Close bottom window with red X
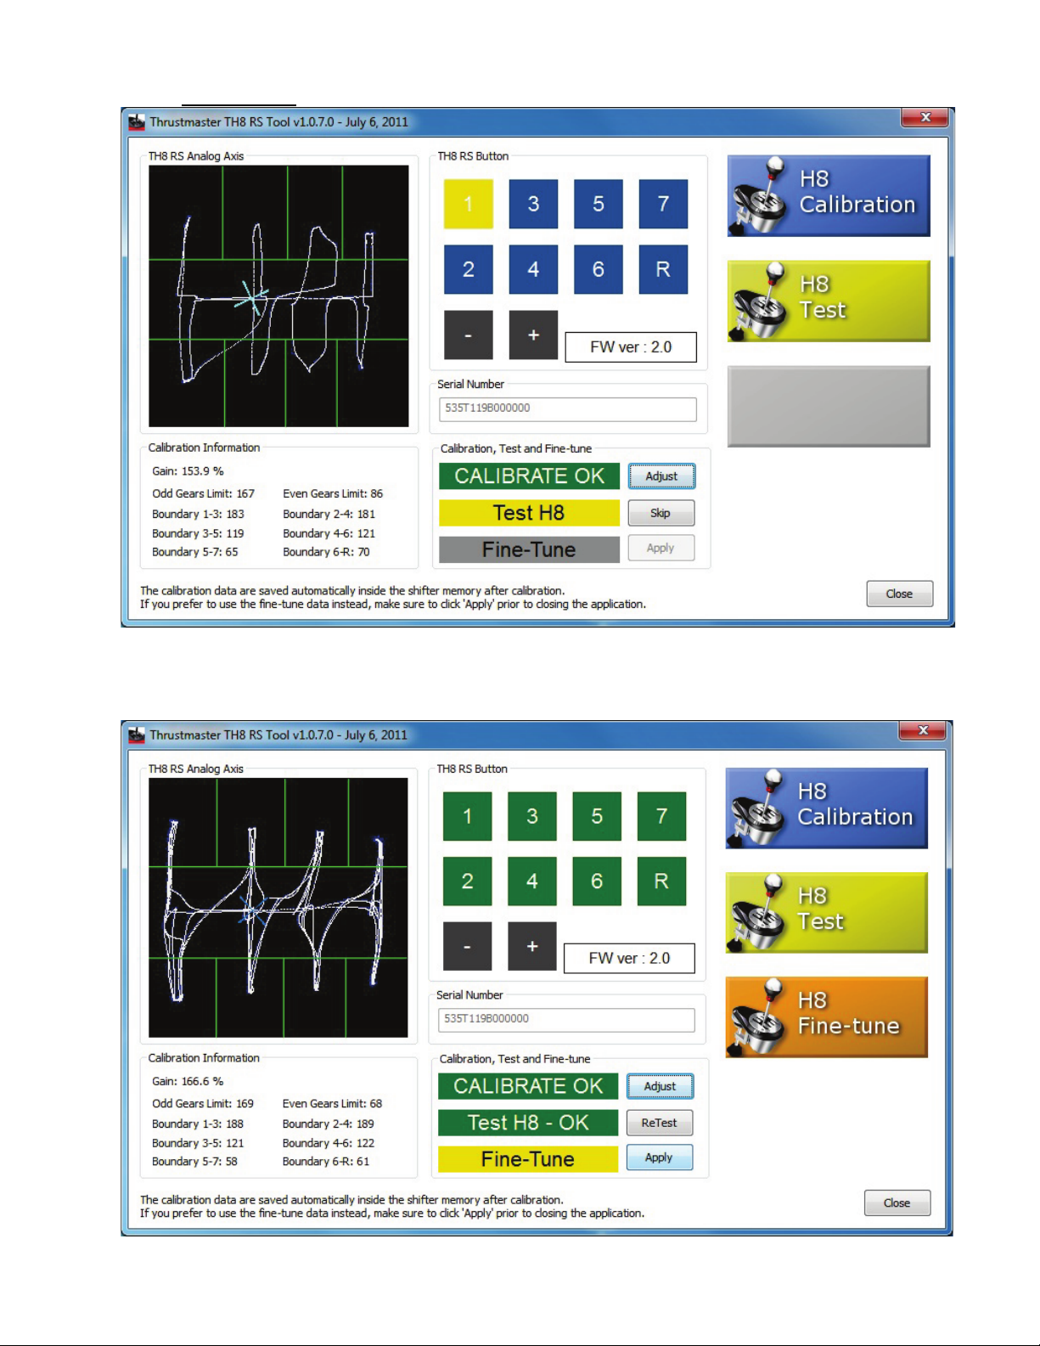The height and width of the screenshot is (1346, 1040). 924,730
